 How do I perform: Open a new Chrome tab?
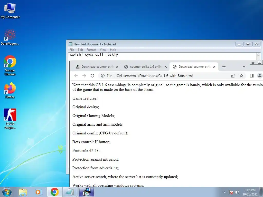click(224, 67)
